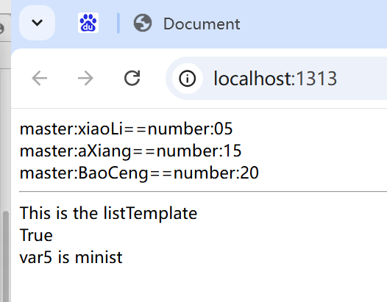Click the left window's vertical scrollbar thumb
This screenshot has width=387, height=302.
click(x=6, y=256)
